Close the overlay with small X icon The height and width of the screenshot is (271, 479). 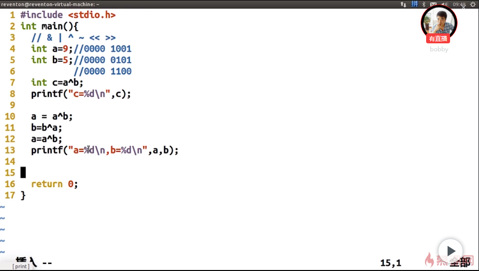pos(464,7)
